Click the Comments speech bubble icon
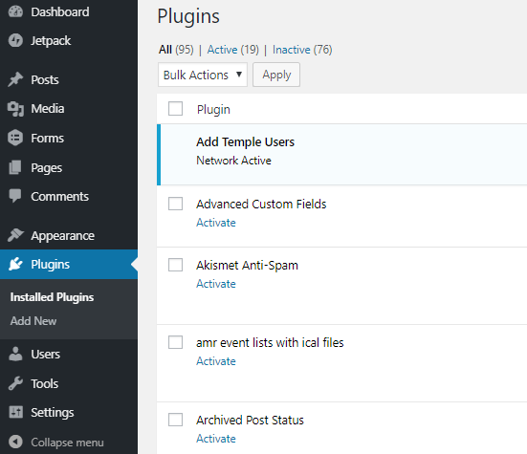The image size is (527, 454). pyautogui.click(x=15, y=196)
